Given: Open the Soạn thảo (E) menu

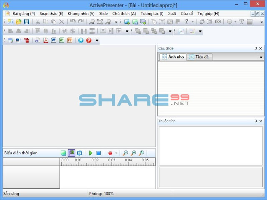Looking at the screenshot, I should pyautogui.click(x=51, y=14).
